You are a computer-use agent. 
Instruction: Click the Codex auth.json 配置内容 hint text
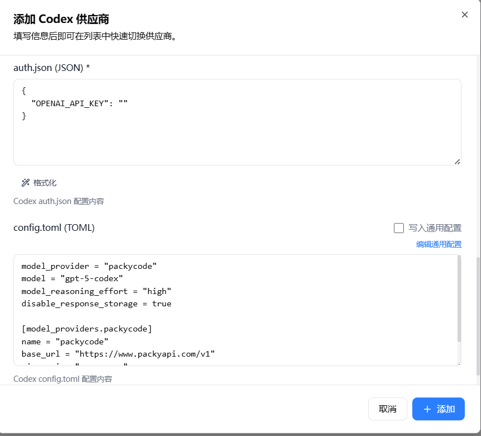[x=59, y=201]
